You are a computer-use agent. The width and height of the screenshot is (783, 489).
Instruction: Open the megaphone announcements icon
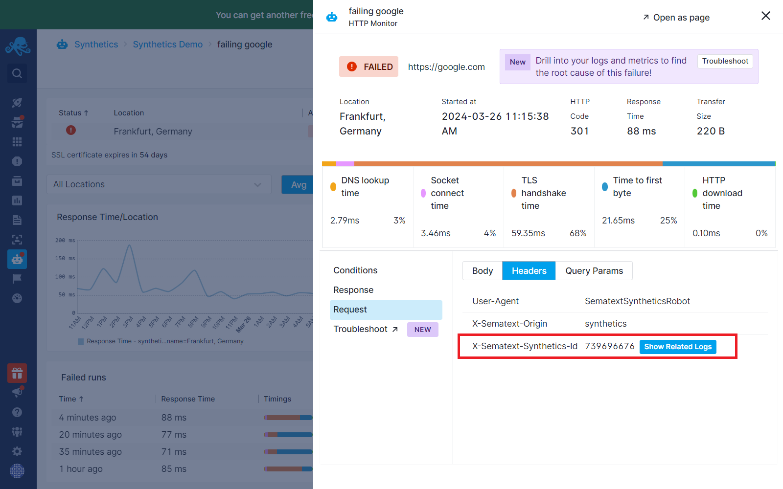[18, 392]
